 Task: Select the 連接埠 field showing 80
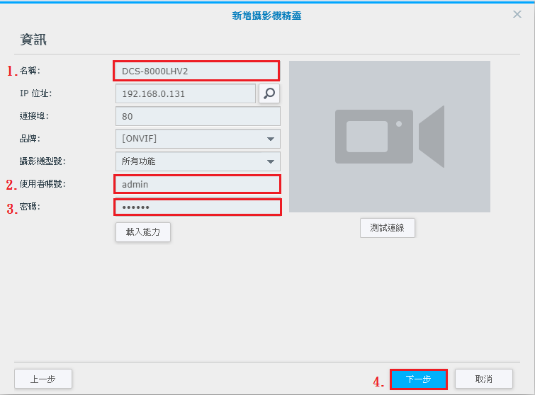[197, 116]
